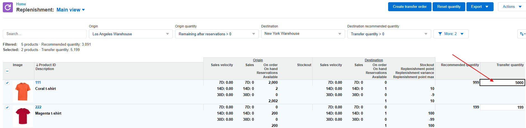The width and height of the screenshot is (526, 128).
Task: Open the Main view dropdown
Action: click(x=70, y=10)
